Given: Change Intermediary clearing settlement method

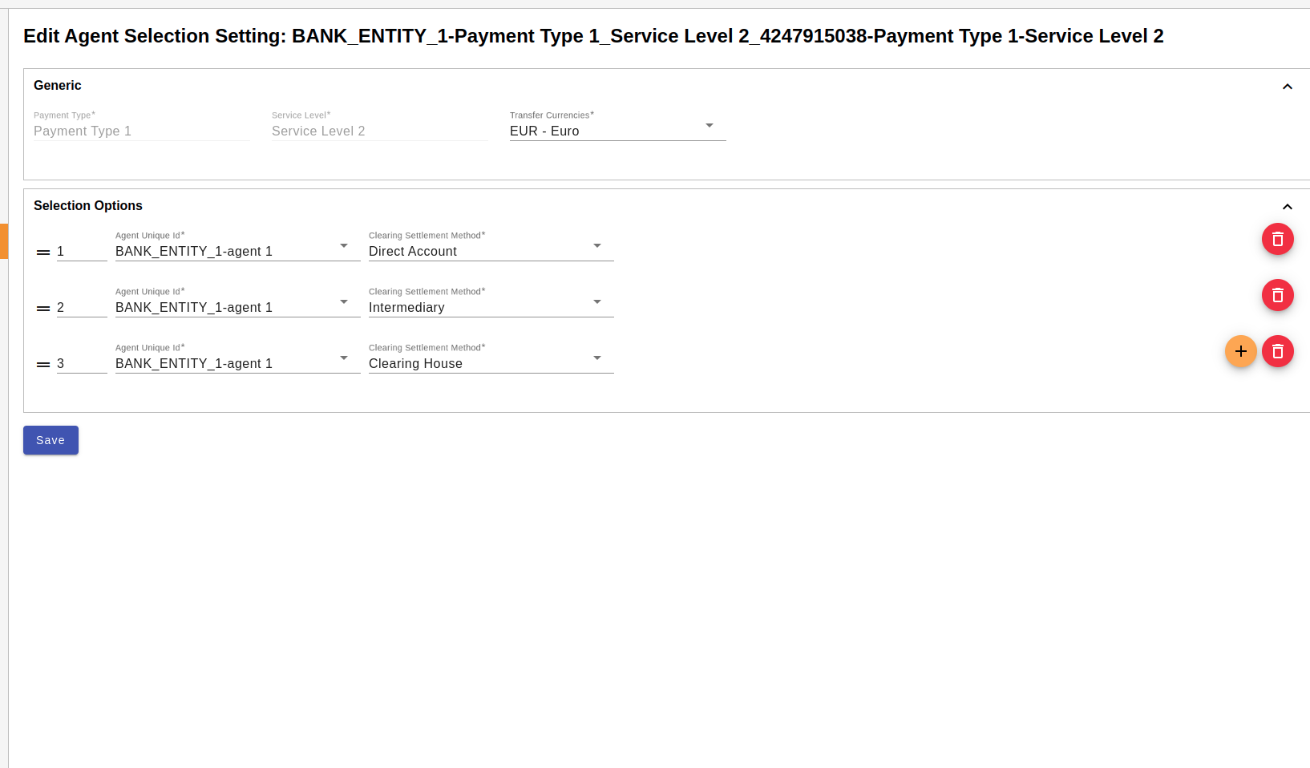Looking at the screenshot, I should pos(491,307).
